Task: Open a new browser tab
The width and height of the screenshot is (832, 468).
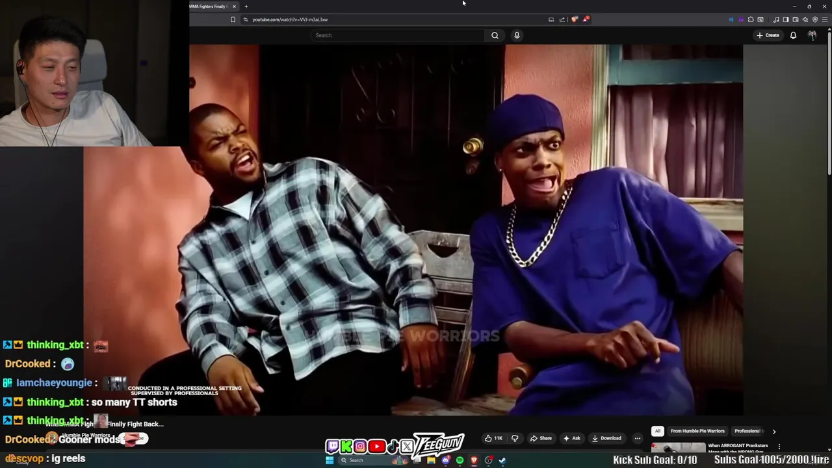Action: 246,6
